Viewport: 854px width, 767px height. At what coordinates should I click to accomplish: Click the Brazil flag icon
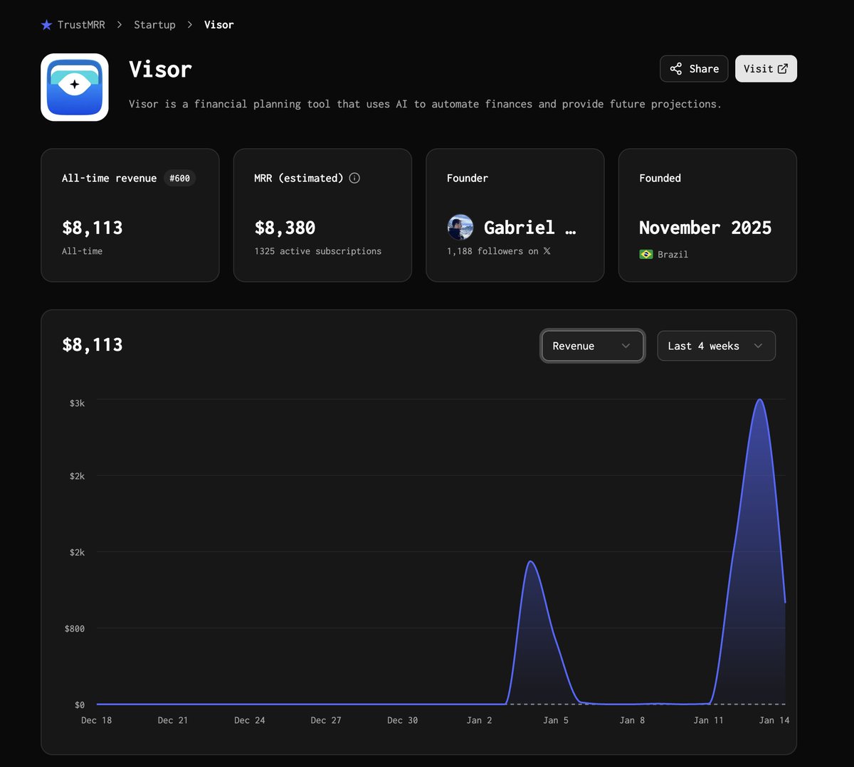coord(645,254)
